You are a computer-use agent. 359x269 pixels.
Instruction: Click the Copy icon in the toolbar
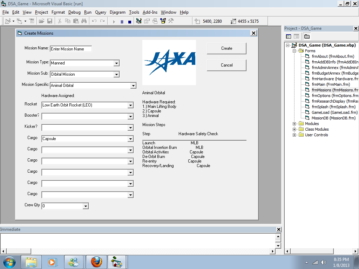[68, 21]
